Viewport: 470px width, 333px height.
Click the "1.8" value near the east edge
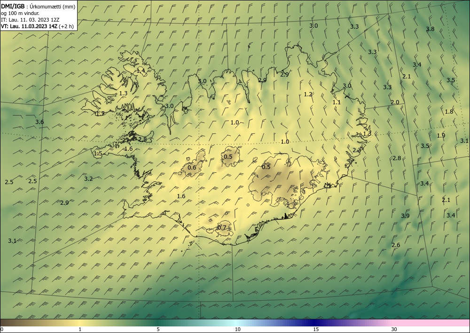[x=449, y=112]
